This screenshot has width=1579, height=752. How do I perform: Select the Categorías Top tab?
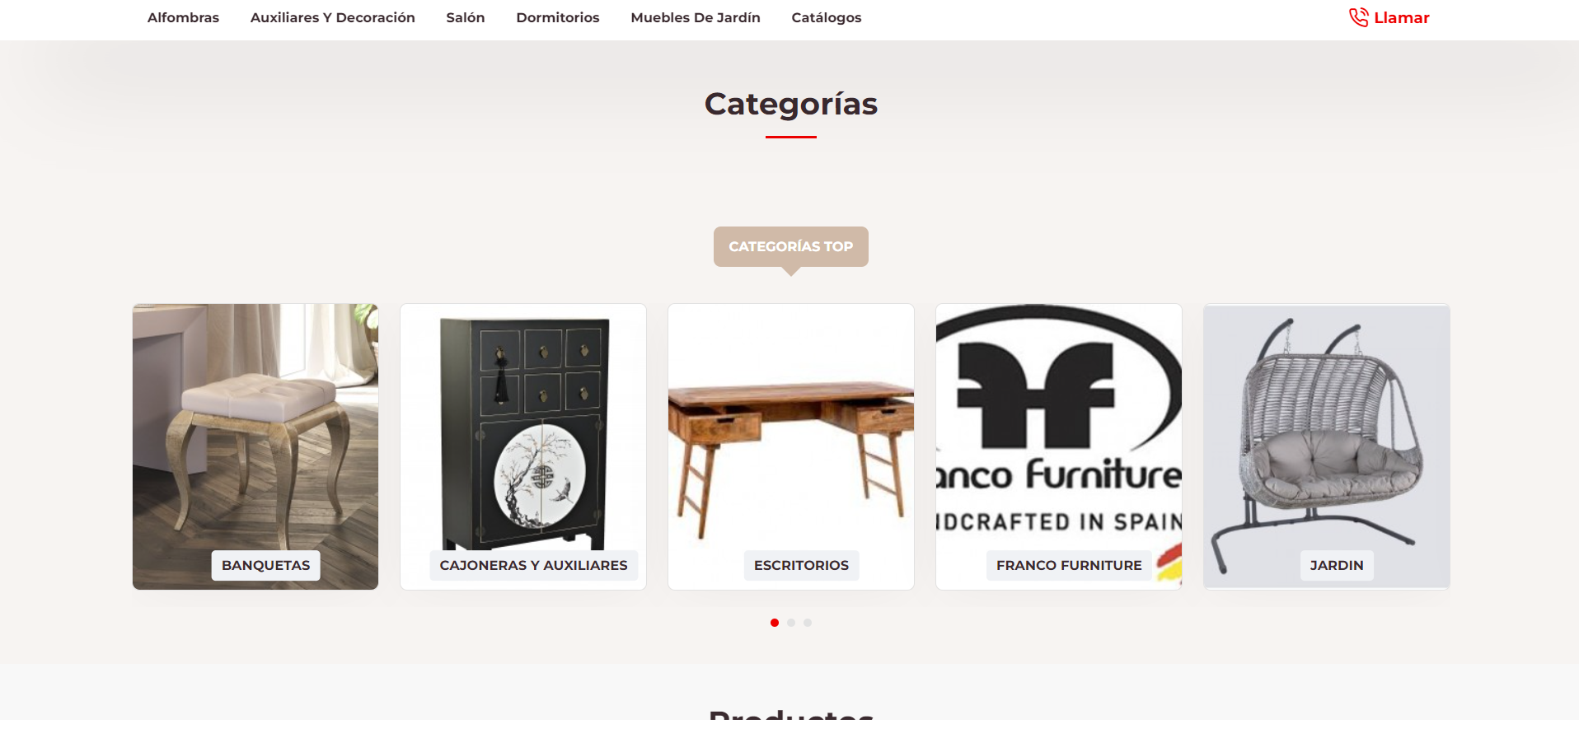click(791, 246)
